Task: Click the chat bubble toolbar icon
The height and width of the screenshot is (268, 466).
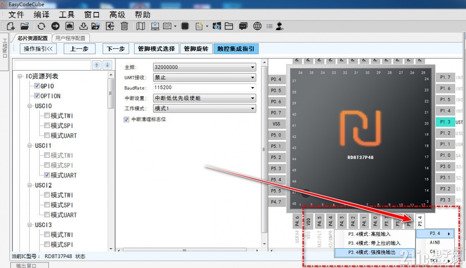Action: tap(243, 26)
